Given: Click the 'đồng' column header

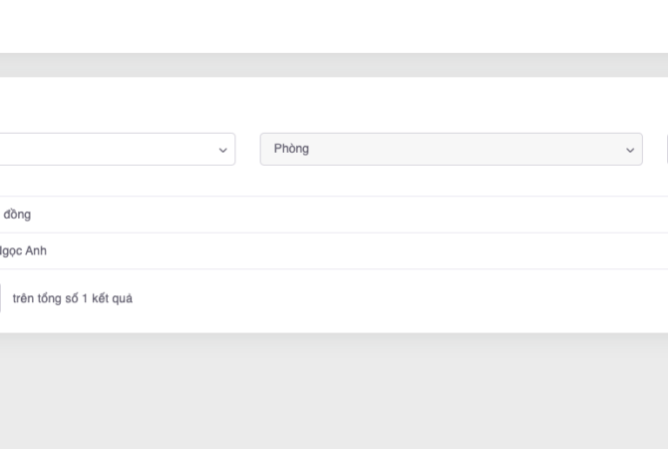Looking at the screenshot, I should (17, 215).
